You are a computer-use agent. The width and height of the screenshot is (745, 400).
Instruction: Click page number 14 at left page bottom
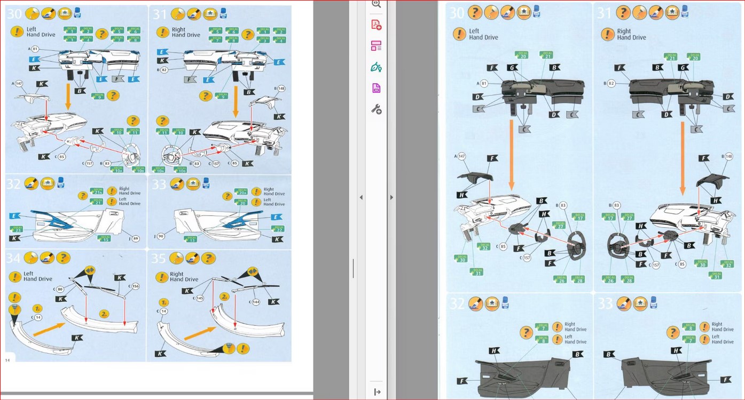tap(8, 360)
